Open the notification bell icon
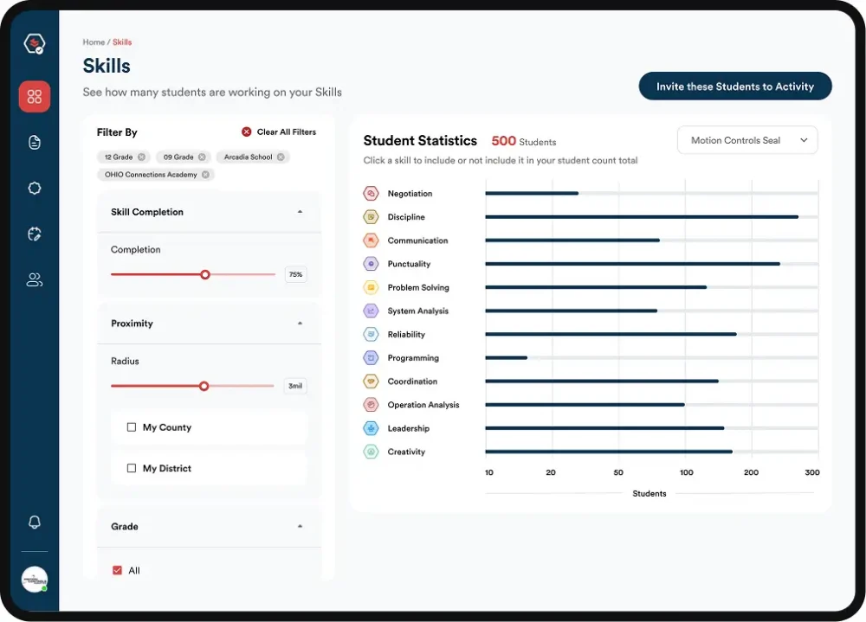This screenshot has width=866, height=622. (35, 523)
